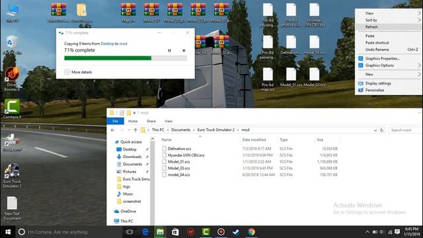This screenshot has height=238, width=423.
Task: Choose Personalize in context menu
Action: pos(389,90)
